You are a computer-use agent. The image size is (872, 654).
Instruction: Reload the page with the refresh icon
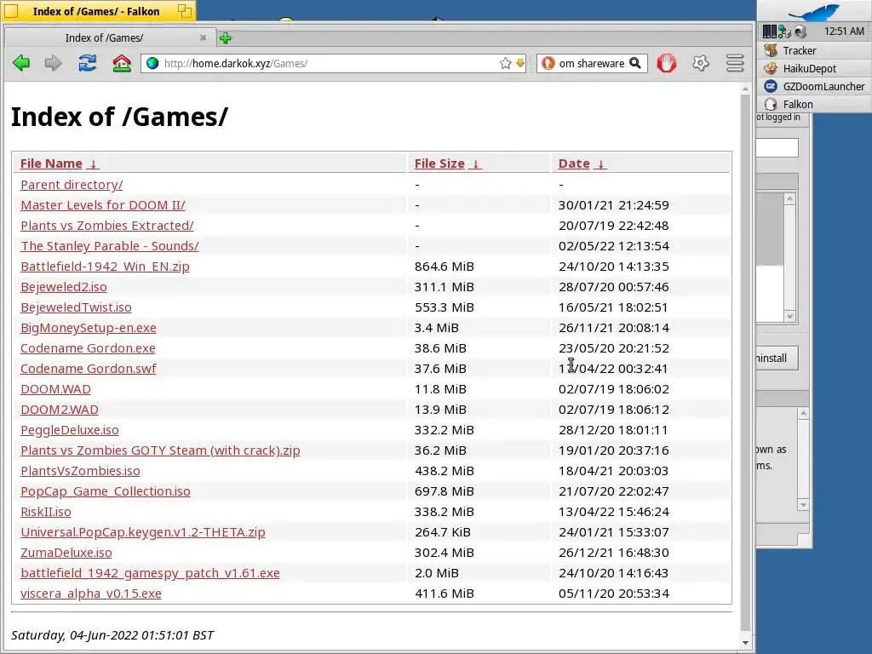[x=88, y=63]
